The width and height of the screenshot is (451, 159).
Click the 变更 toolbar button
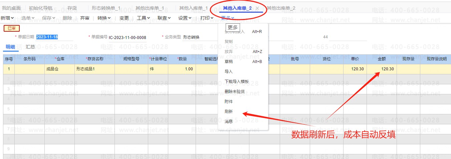tap(124, 18)
